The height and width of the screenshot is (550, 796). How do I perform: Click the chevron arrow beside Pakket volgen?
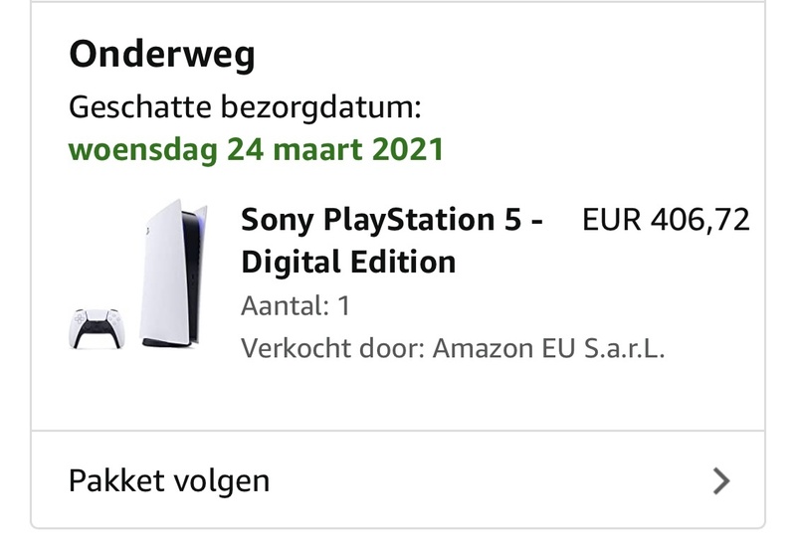[x=721, y=482]
